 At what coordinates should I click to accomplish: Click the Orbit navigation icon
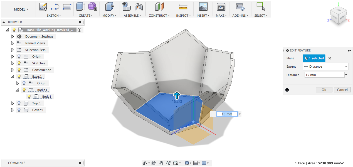pyautogui.click(x=144, y=163)
